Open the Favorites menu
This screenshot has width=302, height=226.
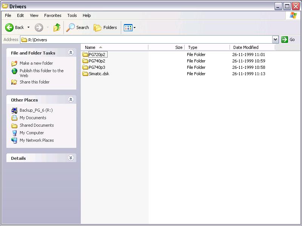52,15
